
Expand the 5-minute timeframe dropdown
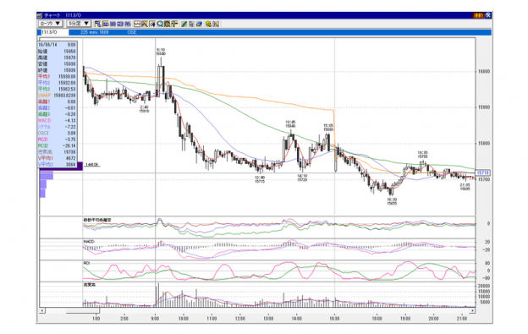pos(79,24)
